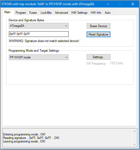
Task: Open the HW Settings tab
Action: tap(79, 13)
